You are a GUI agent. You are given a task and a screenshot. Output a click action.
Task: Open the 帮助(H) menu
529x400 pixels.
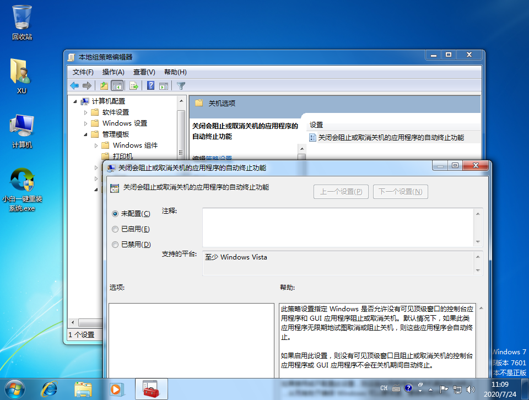(175, 72)
